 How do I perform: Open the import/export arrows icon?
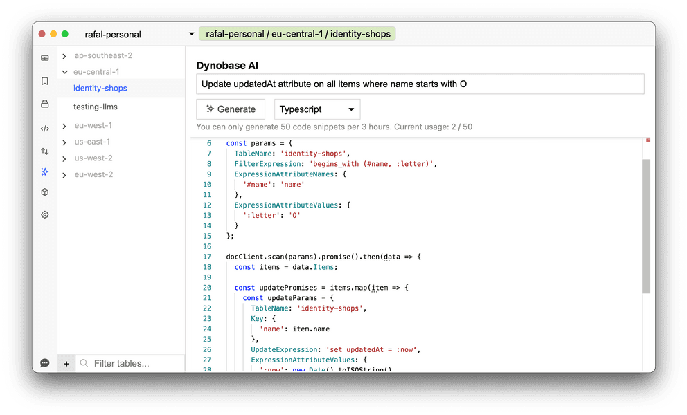tap(44, 150)
